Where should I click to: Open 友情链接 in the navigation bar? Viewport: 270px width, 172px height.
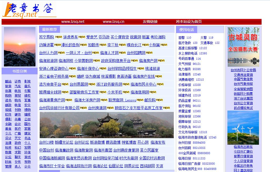(150, 22)
